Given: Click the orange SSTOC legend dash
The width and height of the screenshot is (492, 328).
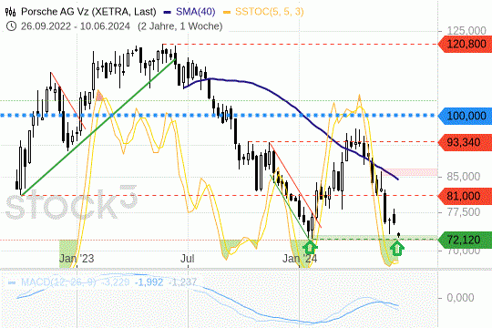Looking at the screenshot, I should [x=227, y=12].
